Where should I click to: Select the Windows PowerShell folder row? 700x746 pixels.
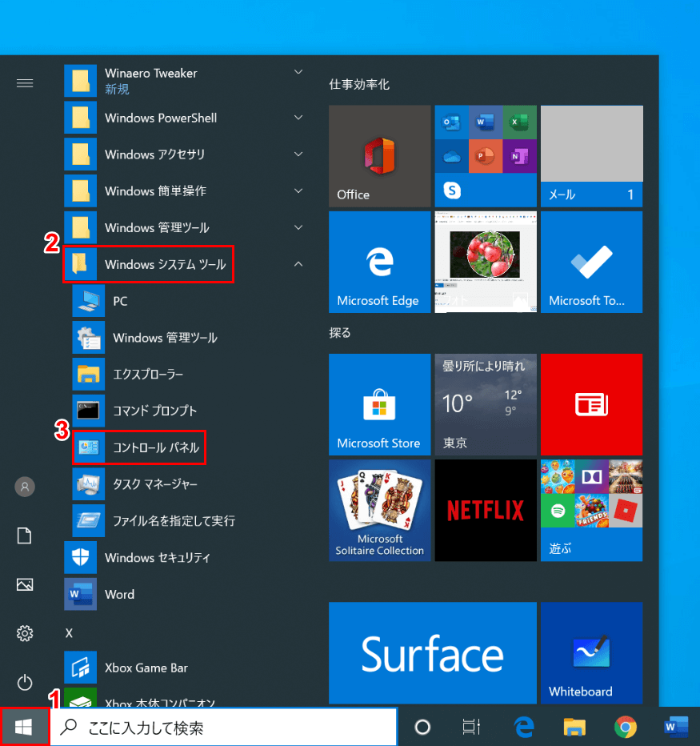(186, 118)
